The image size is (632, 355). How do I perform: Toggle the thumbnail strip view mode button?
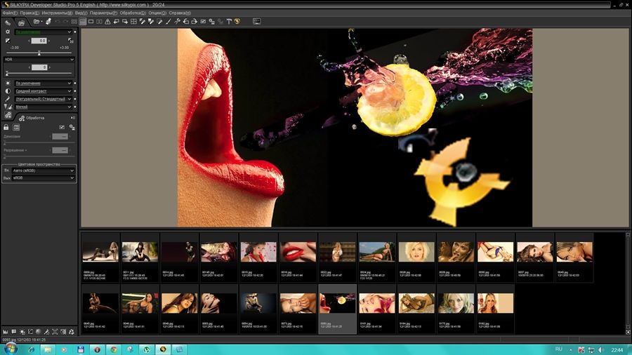[x=83, y=22]
